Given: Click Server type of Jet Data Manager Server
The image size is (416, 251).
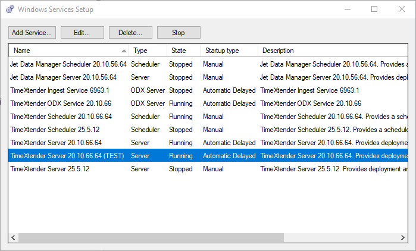Looking at the screenshot, I should (140, 77).
